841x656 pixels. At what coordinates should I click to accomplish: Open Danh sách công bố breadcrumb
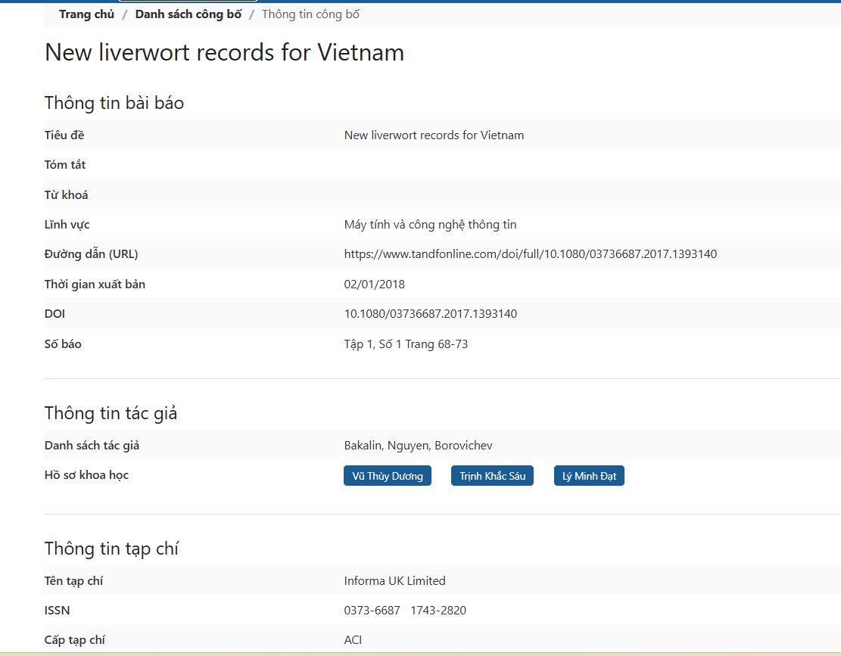click(188, 14)
